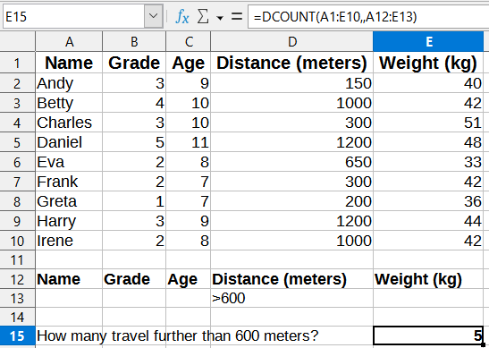Open the Function Wizard fx icon
Screen dimensions: 489x348
point(182,16)
